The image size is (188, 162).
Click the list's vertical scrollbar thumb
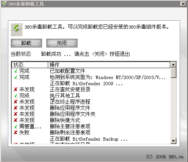point(174,72)
